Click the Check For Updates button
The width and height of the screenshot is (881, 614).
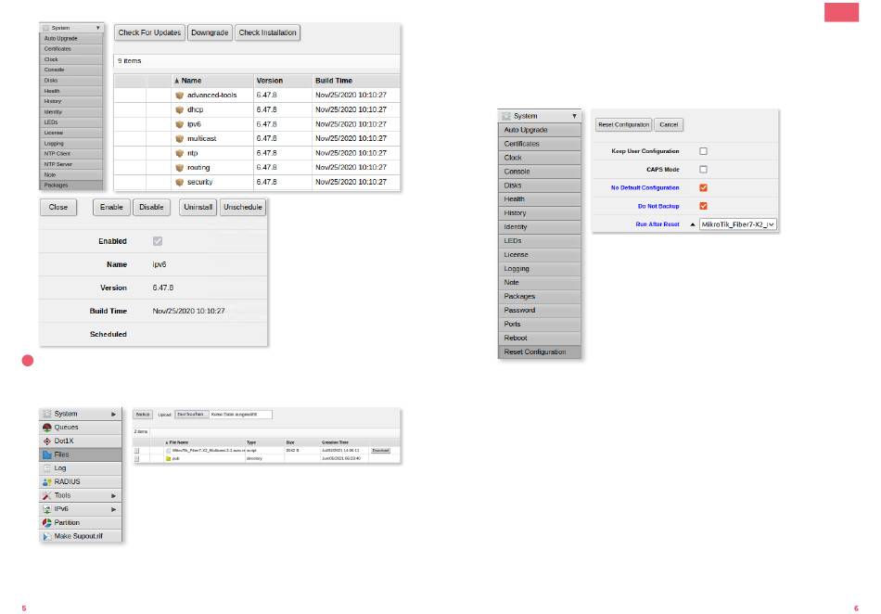point(149,32)
